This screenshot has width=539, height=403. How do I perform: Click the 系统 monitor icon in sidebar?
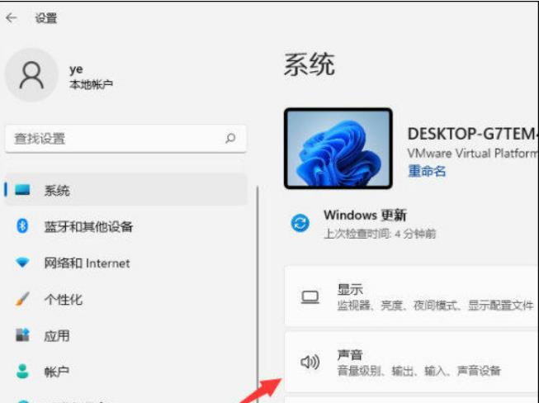coord(22,190)
